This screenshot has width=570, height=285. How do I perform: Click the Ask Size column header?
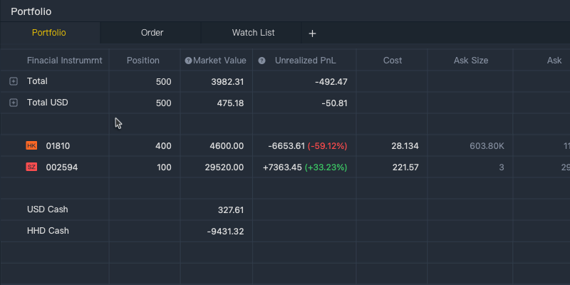[x=471, y=61]
